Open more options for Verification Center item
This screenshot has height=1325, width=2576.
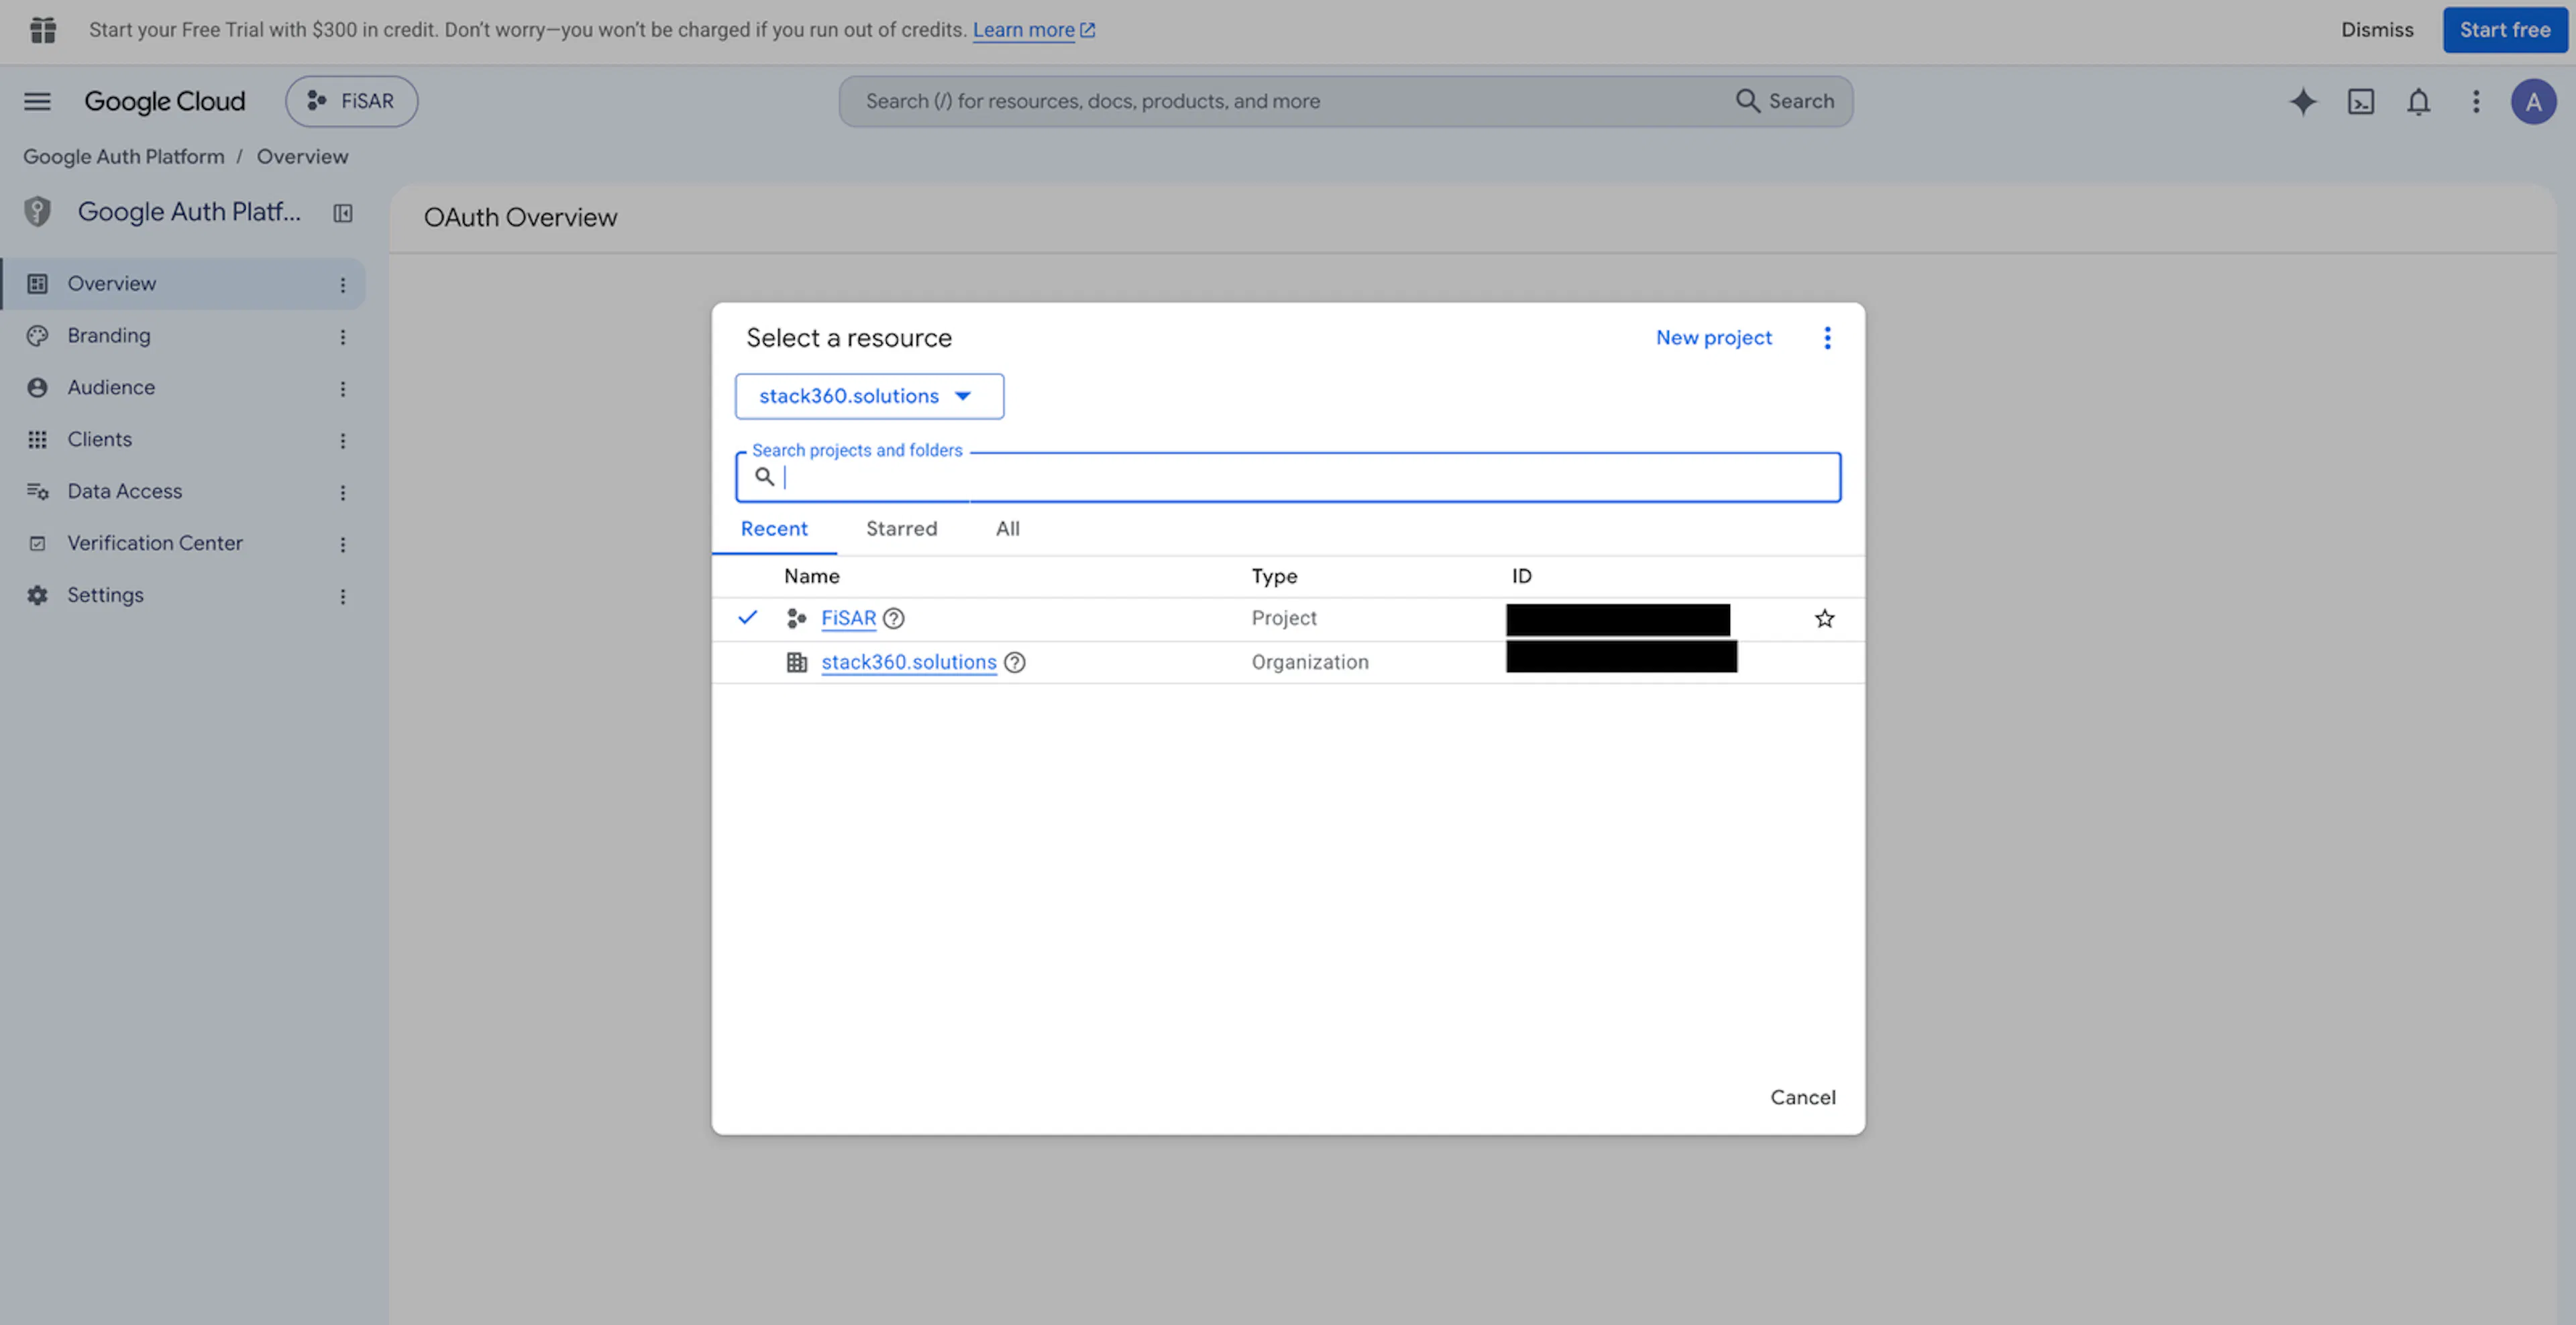click(x=343, y=545)
